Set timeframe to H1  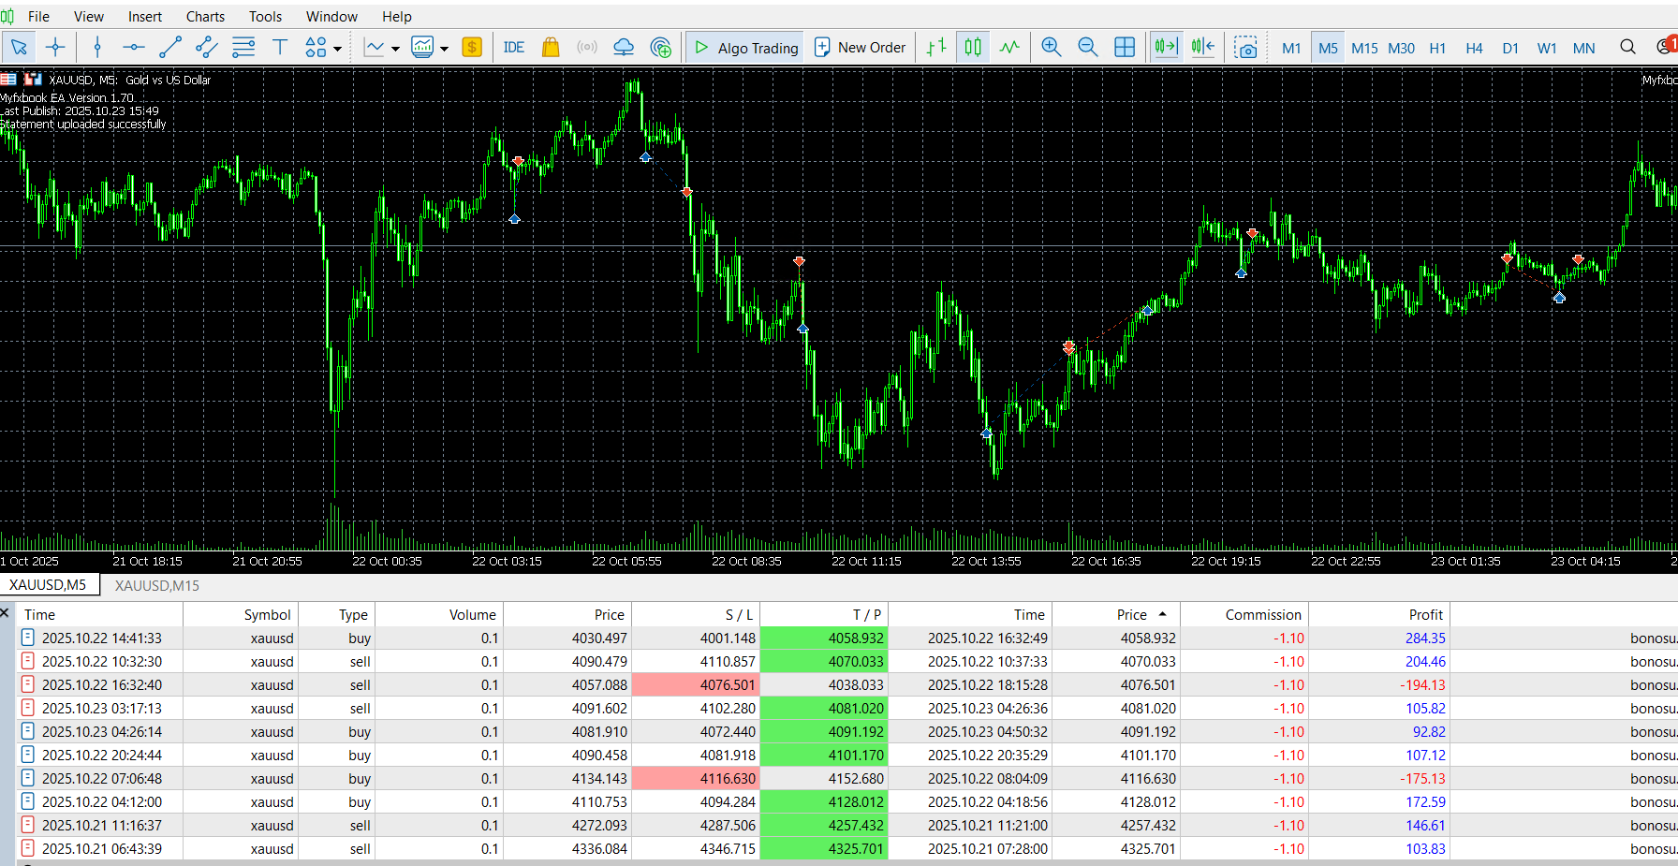pyautogui.click(x=1437, y=49)
